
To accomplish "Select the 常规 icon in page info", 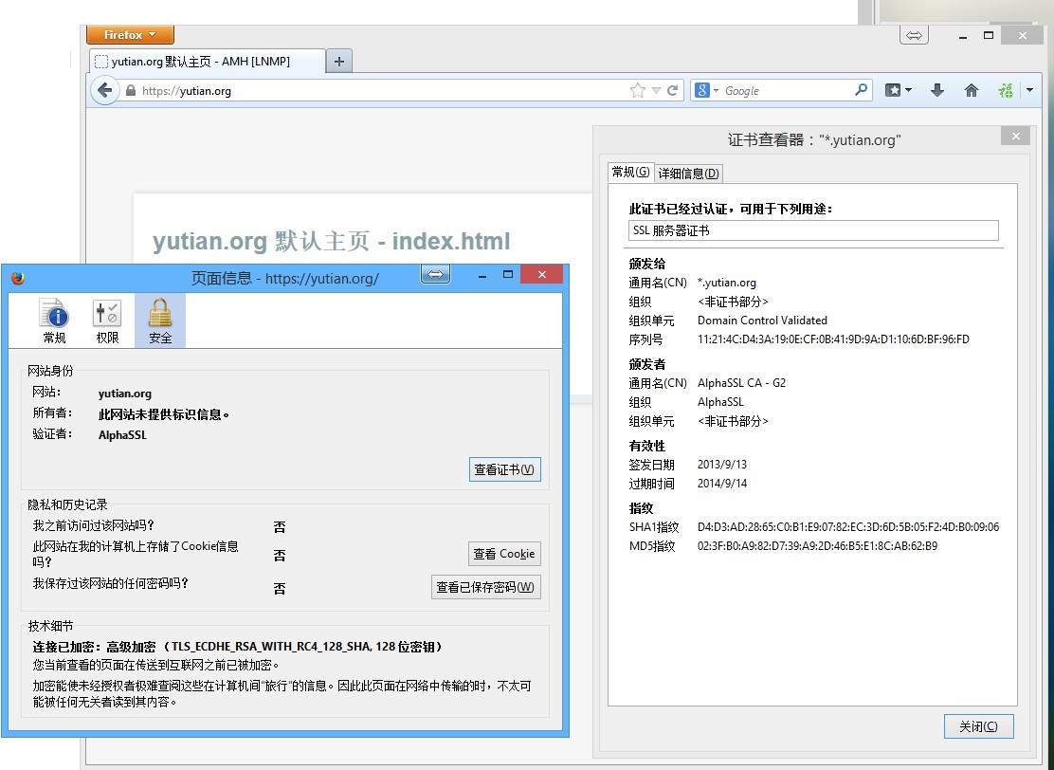I will tap(55, 321).
